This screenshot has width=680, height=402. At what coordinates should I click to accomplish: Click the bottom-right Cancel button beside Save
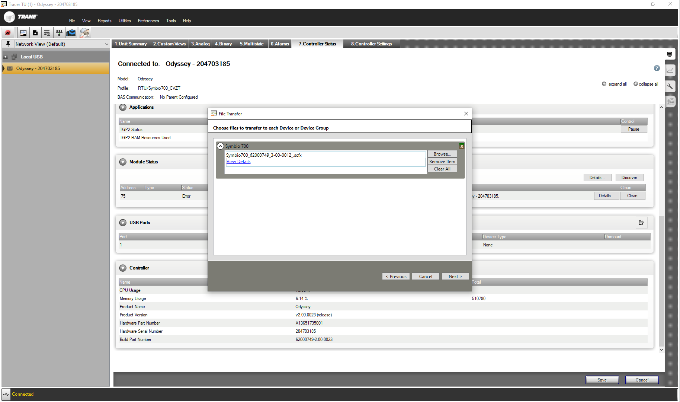[642, 380]
